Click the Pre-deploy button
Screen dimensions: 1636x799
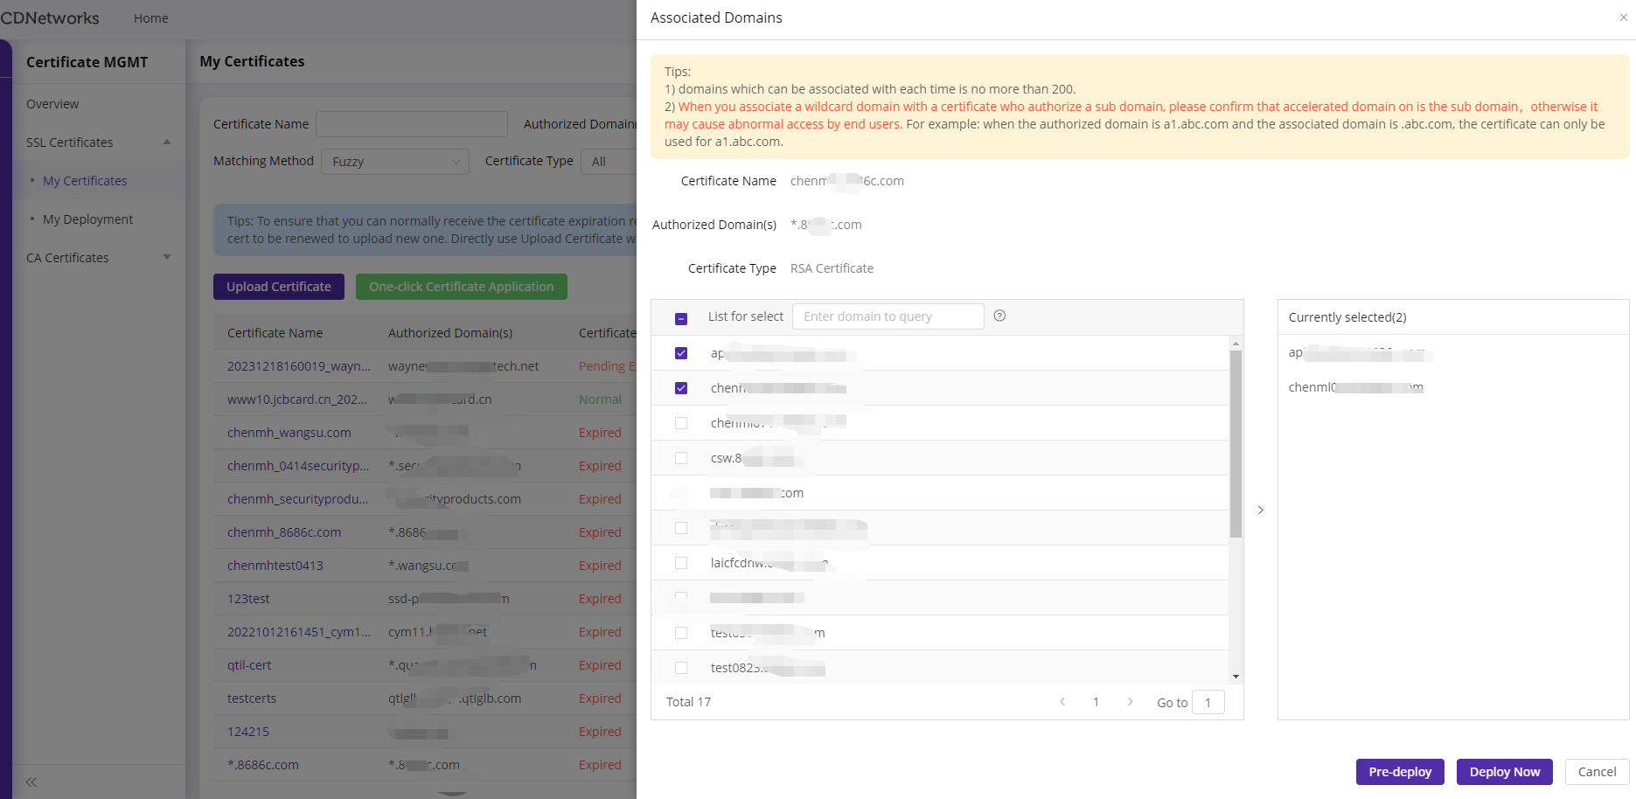point(1400,772)
